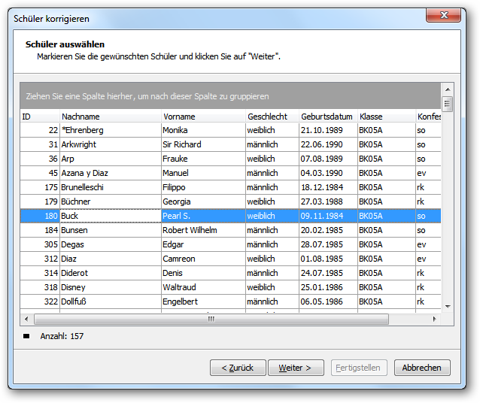Click the vertical scrollbar down arrow
Image resolution: width=480 pixels, height=403 pixels.
448,306
